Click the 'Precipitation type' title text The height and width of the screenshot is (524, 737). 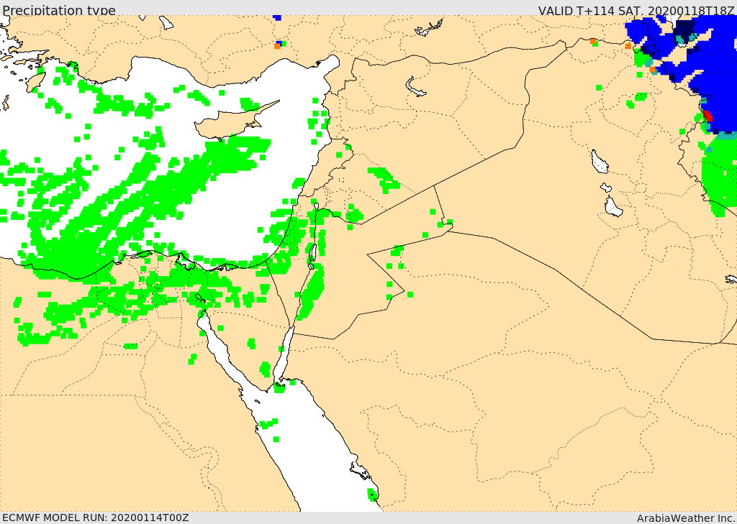59,10
